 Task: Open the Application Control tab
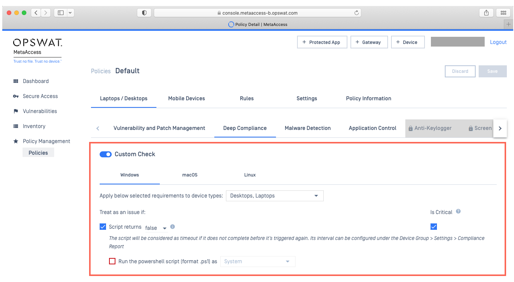click(373, 128)
